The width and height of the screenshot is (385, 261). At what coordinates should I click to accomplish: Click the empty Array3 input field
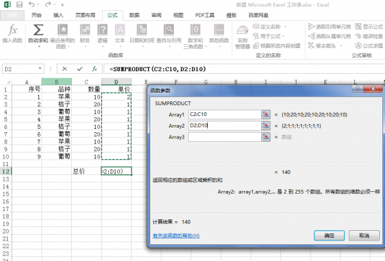pos(225,137)
